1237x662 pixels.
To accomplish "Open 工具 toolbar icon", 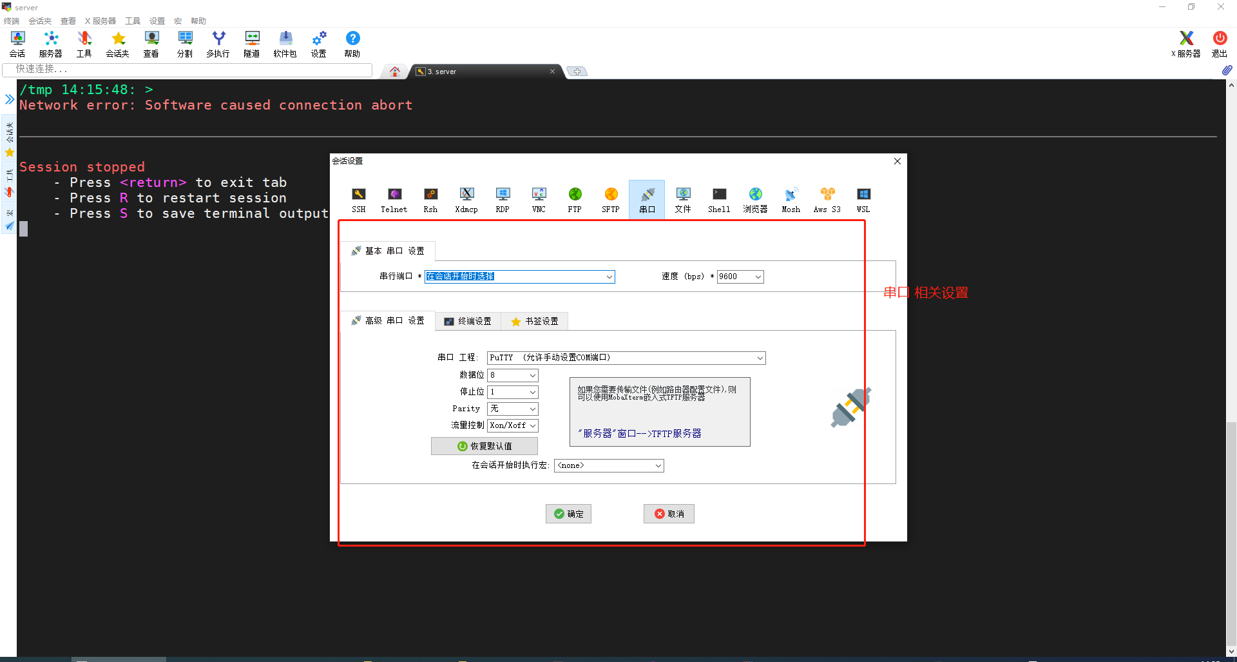I will [84, 44].
